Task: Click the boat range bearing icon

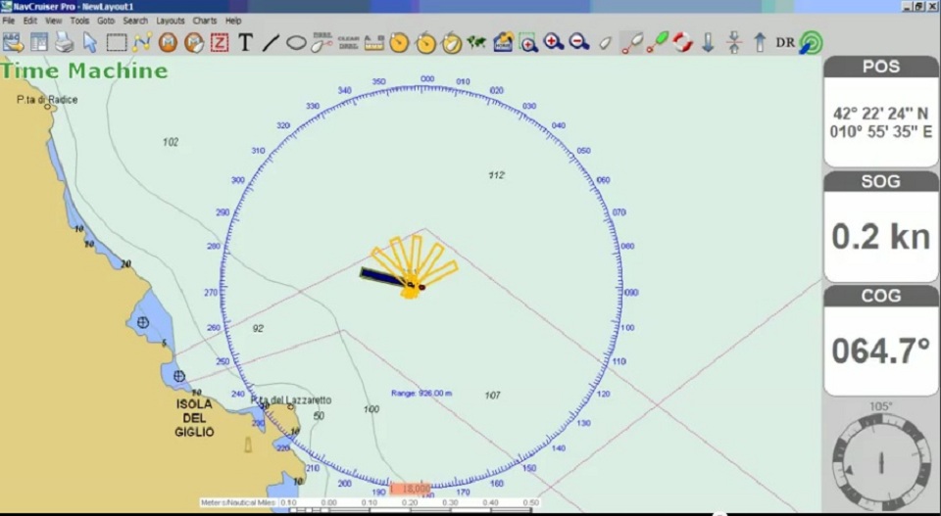Action: pyautogui.click(x=322, y=42)
